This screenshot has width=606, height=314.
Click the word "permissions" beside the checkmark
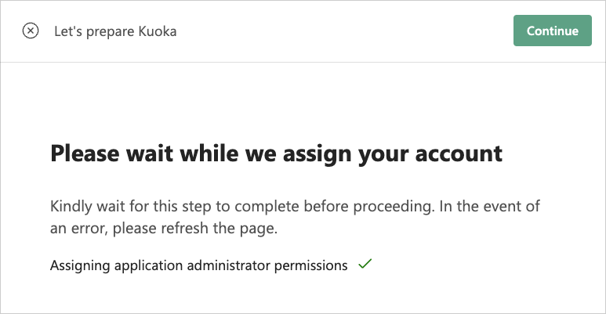point(311,265)
